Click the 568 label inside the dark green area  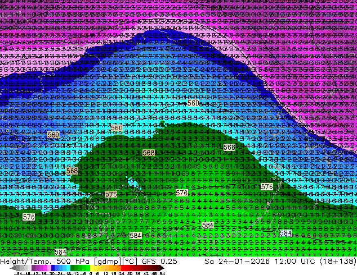[x=149, y=153]
